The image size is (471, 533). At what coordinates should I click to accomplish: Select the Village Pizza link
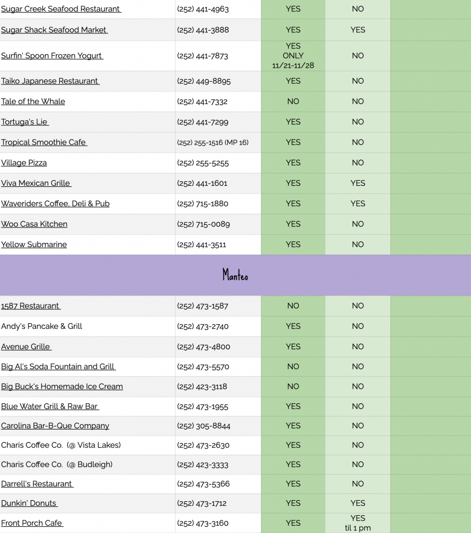pyautogui.click(x=24, y=163)
